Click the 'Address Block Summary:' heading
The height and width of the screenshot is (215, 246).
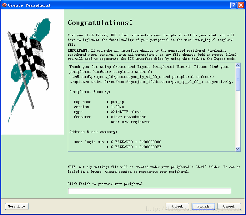tap(93, 132)
